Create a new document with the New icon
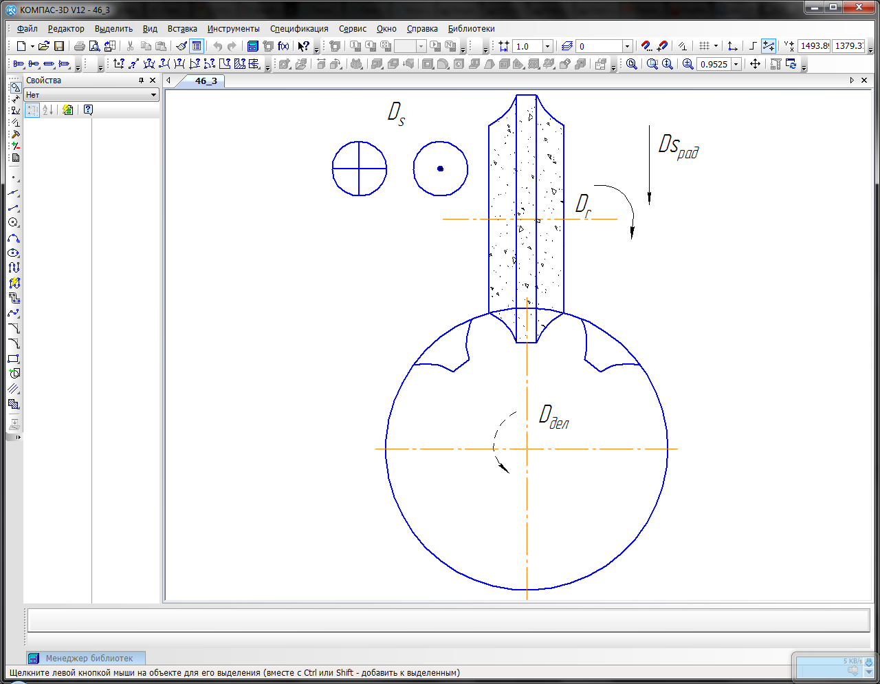 pos(21,46)
